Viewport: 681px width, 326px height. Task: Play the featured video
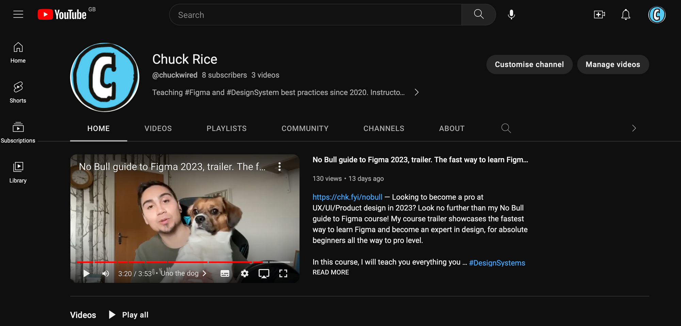click(86, 273)
